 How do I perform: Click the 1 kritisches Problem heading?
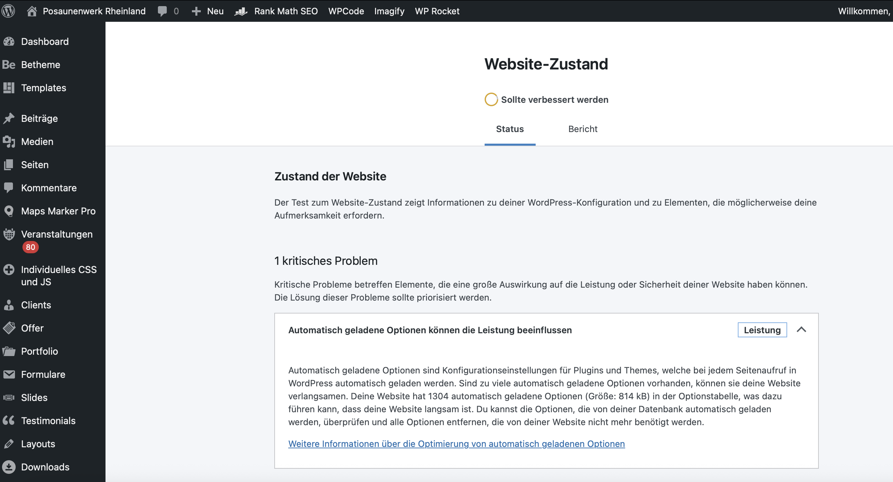[325, 261]
